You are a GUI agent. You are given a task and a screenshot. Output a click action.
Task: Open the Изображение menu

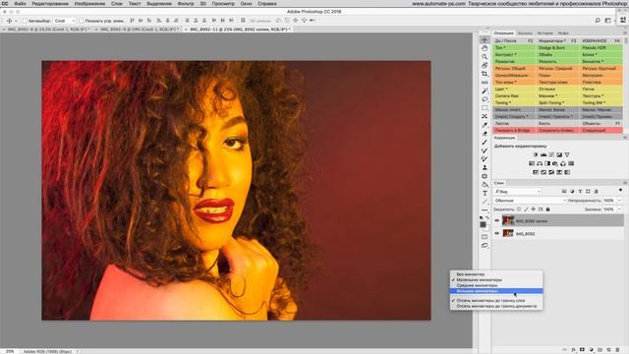89,4
